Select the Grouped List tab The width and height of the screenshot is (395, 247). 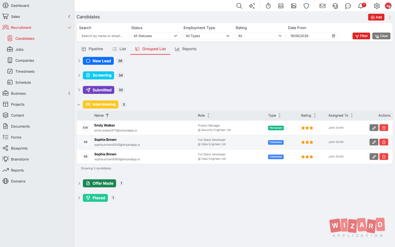click(150, 49)
